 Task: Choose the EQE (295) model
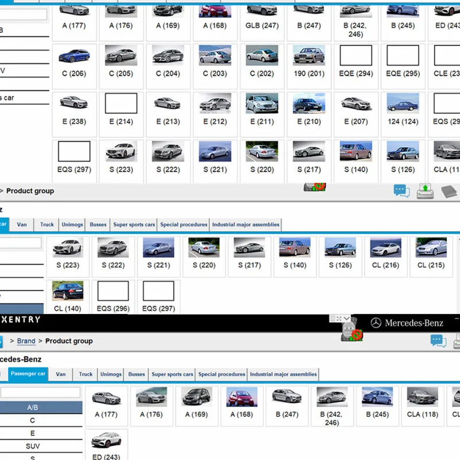403,66
